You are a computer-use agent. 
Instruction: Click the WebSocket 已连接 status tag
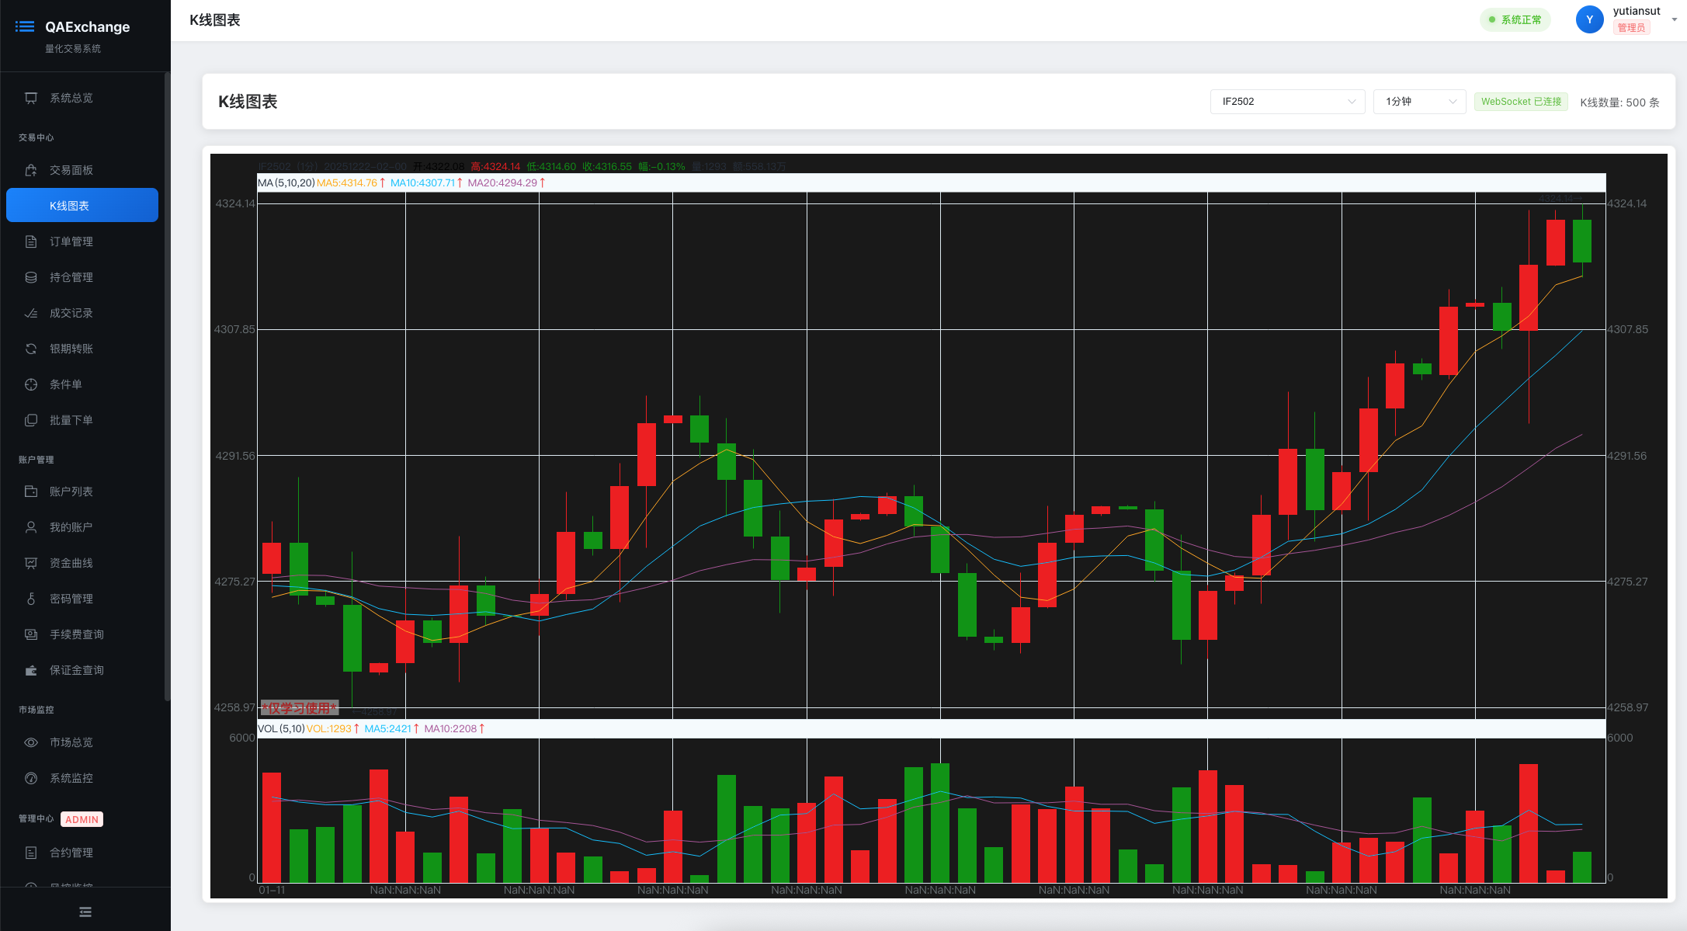pyautogui.click(x=1520, y=102)
